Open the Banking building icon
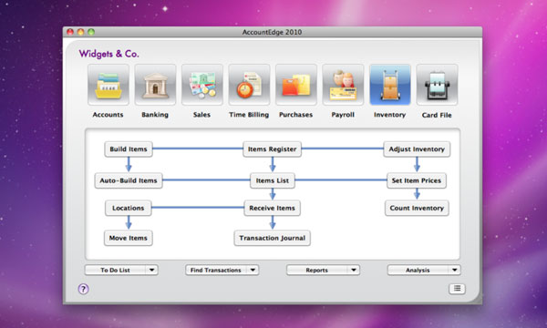Image resolution: width=547 pixels, height=328 pixels. [155, 85]
